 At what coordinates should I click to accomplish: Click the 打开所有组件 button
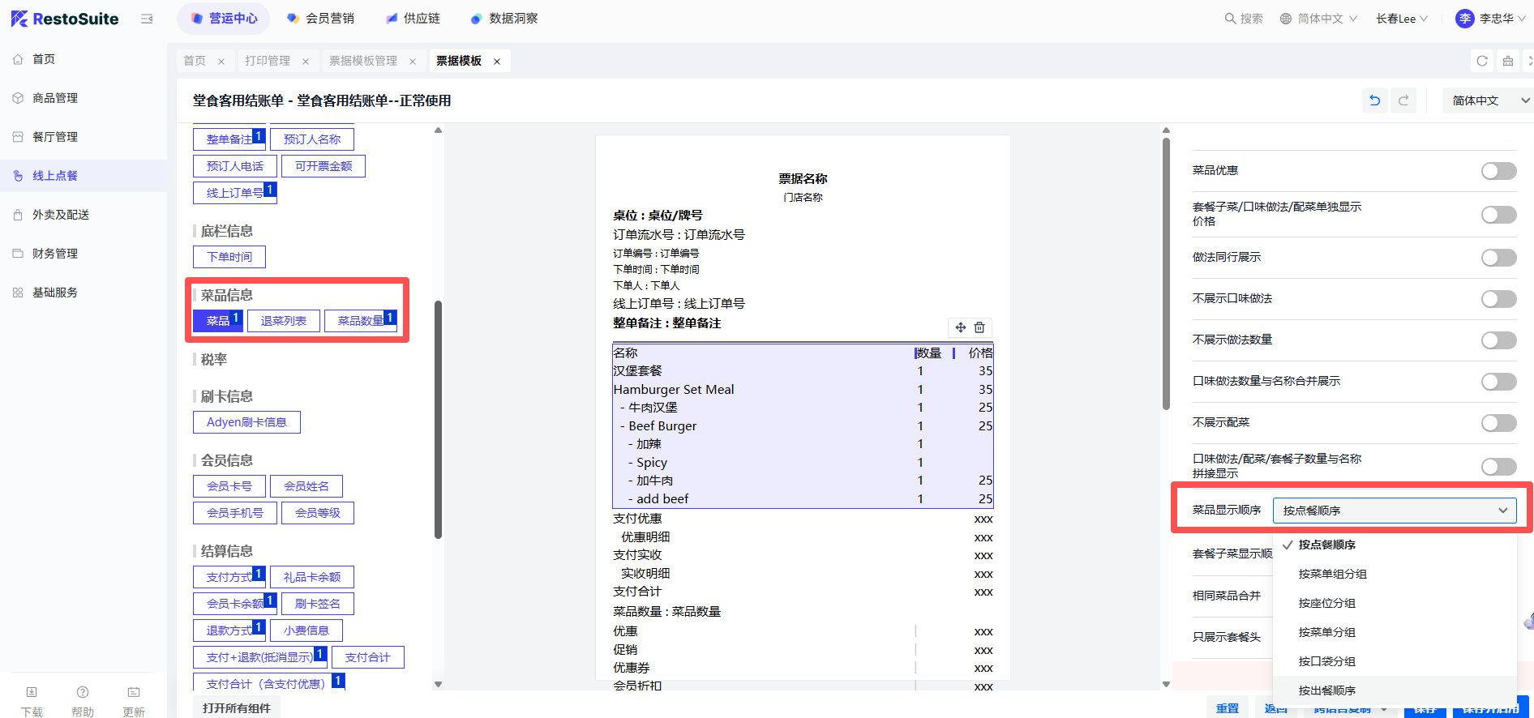[237, 707]
